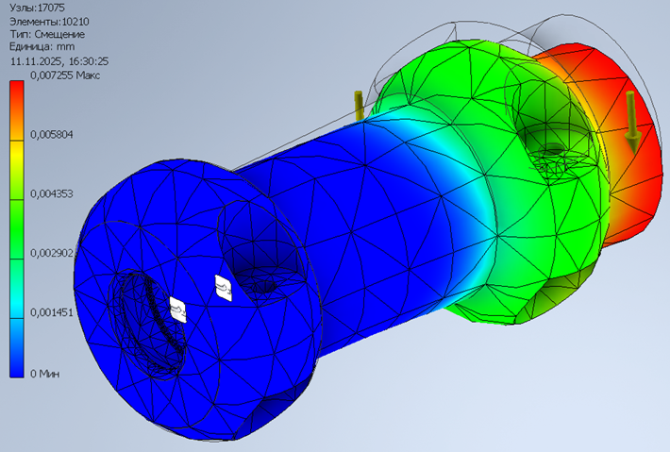Click the left fixed constraint glyph
This screenshot has height=452, width=670.
(177, 309)
